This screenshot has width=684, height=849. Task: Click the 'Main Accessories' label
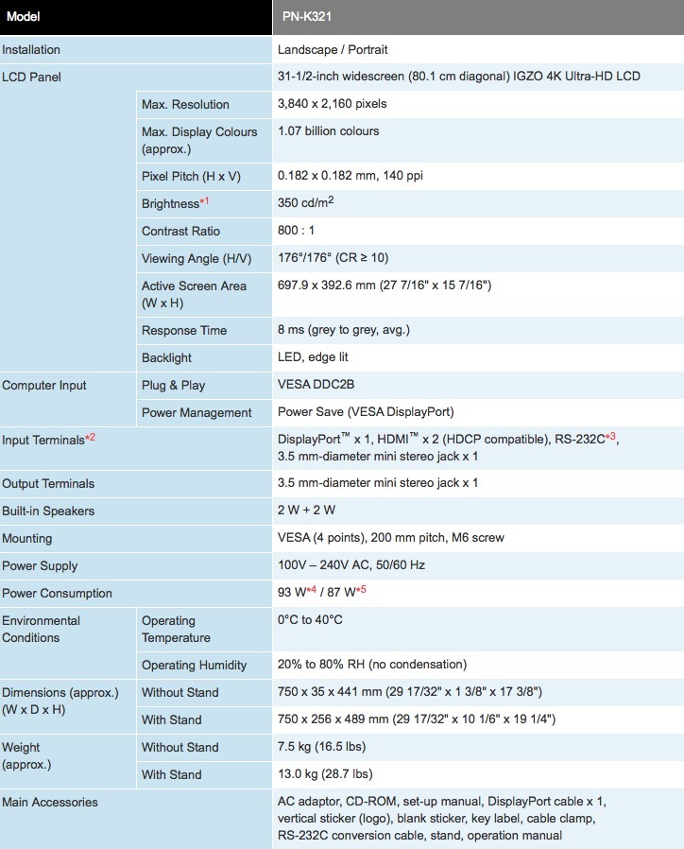pos(50,803)
